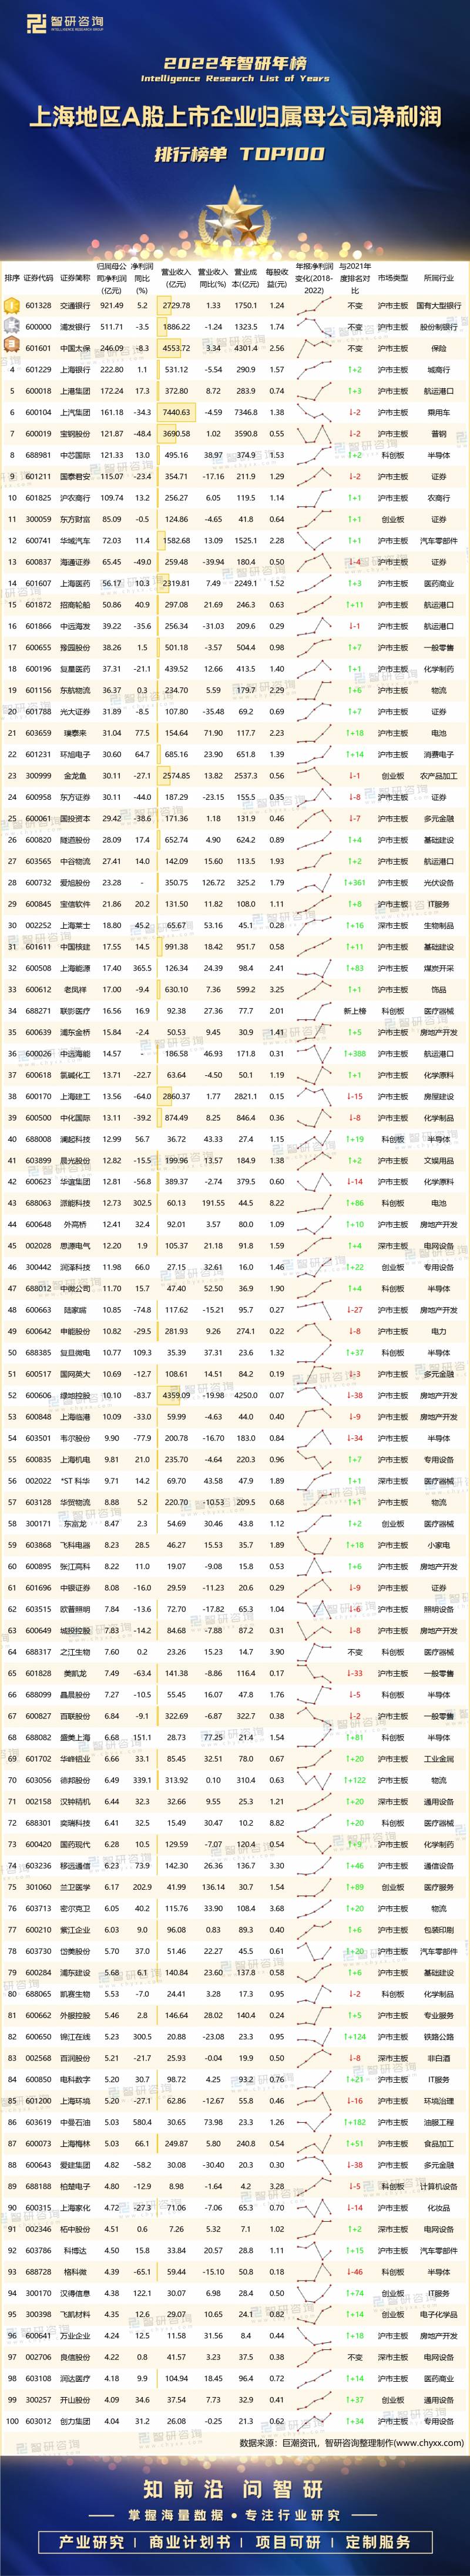The image size is (470, 2576).
Task: Select the 万业企业 company name
Action: point(75,2335)
